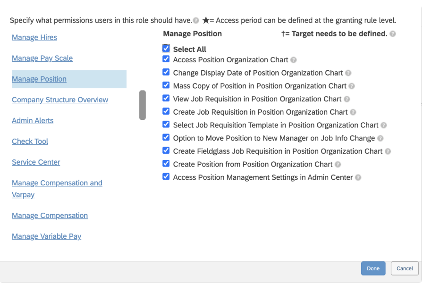The width and height of the screenshot is (423, 284).
Task: Open help icon for Mass Copy of Position
Action: tap(352, 86)
